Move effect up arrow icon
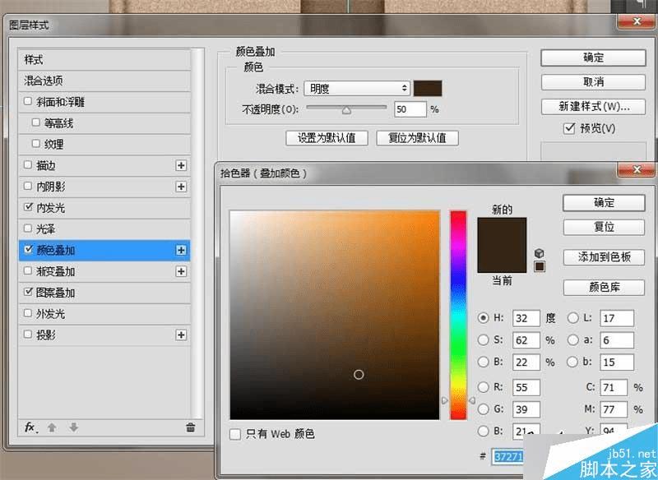Image resolution: width=658 pixels, height=480 pixels. (52, 427)
